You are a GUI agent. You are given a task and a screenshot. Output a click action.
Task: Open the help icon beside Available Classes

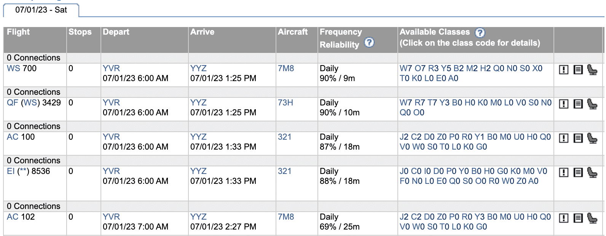click(480, 33)
